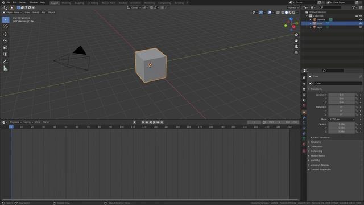Click the viewport zoom magnifier icon

pyautogui.click(x=296, y=35)
